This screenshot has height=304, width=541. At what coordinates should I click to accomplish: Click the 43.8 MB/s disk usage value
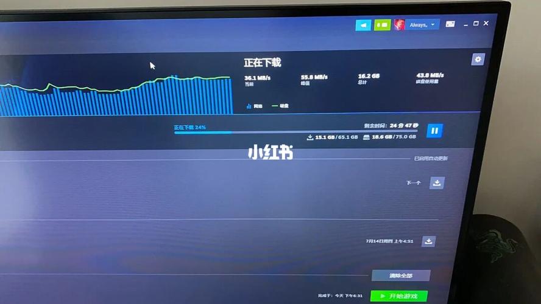point(430,75)
